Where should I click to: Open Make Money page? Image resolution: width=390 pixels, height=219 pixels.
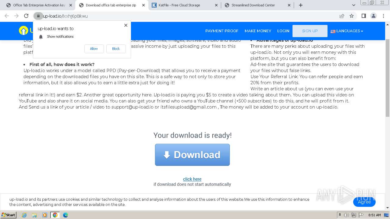pyautogui.click(x=258, y=31)
